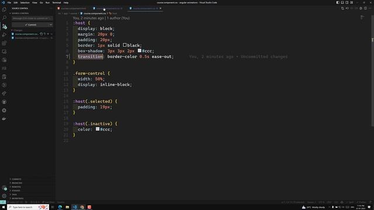Open the Selection menu
The width and height of the screenshot is (374, 210).
coord(25,2)
